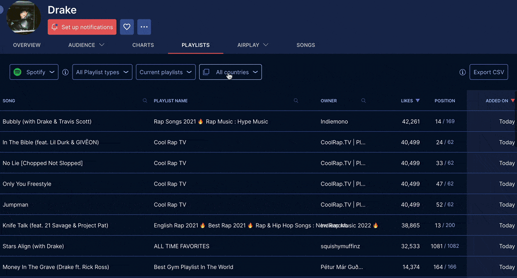Click the search icon in Playlist Name column
The width and height of the screenshot is (517, 278).
point(296,101)
